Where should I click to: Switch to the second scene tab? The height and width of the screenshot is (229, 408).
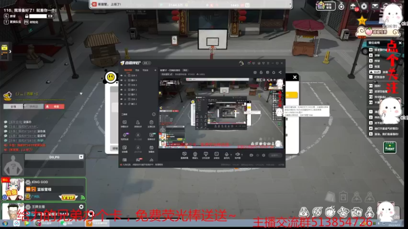137,70
